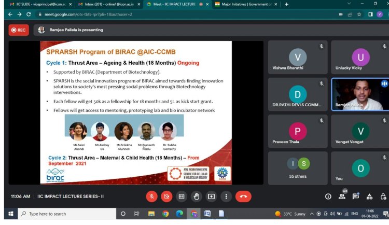Select Praveen Thala participant tile
This screenshot has width=389, height=225.
298,131
